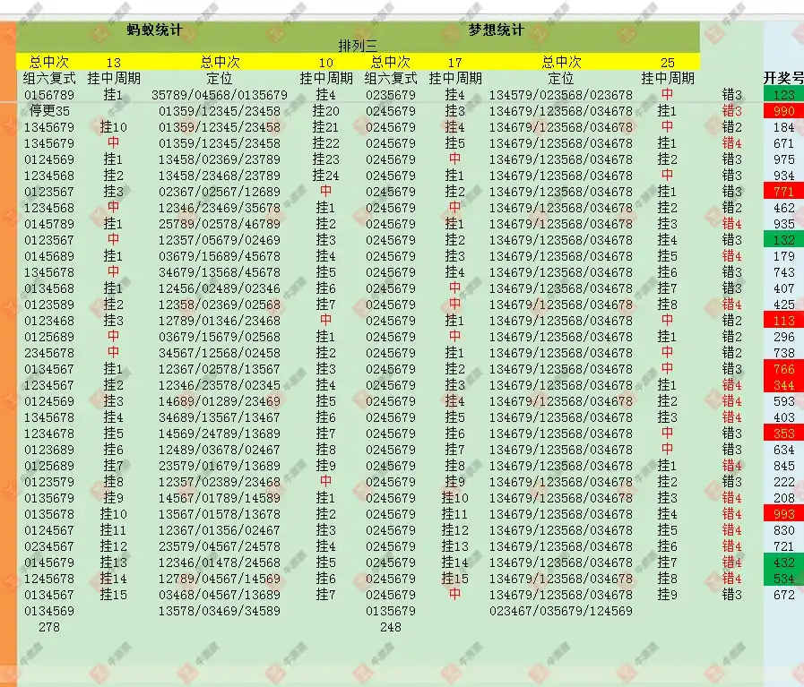804x687 pixels.
Task: Click the cell 12346/23469/35678
Action: pos(220,208)
